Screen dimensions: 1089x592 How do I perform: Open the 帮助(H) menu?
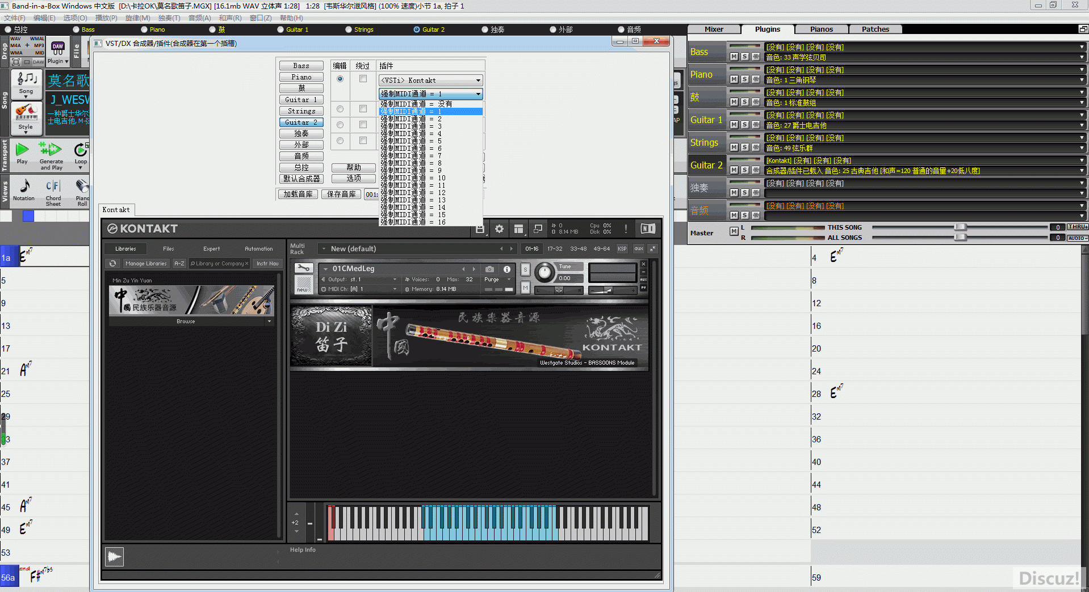(291, 18)
